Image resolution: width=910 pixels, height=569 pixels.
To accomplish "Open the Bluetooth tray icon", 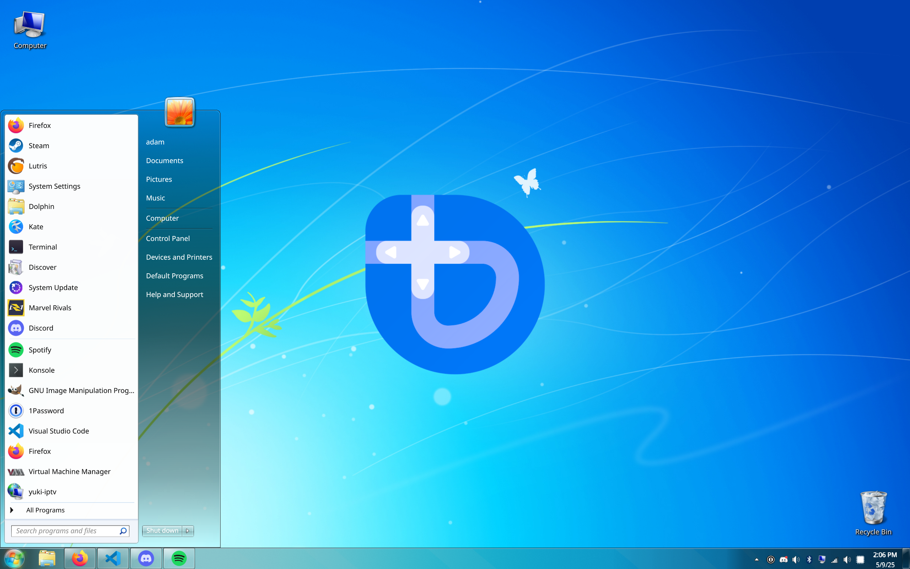I will pos(809,560).
